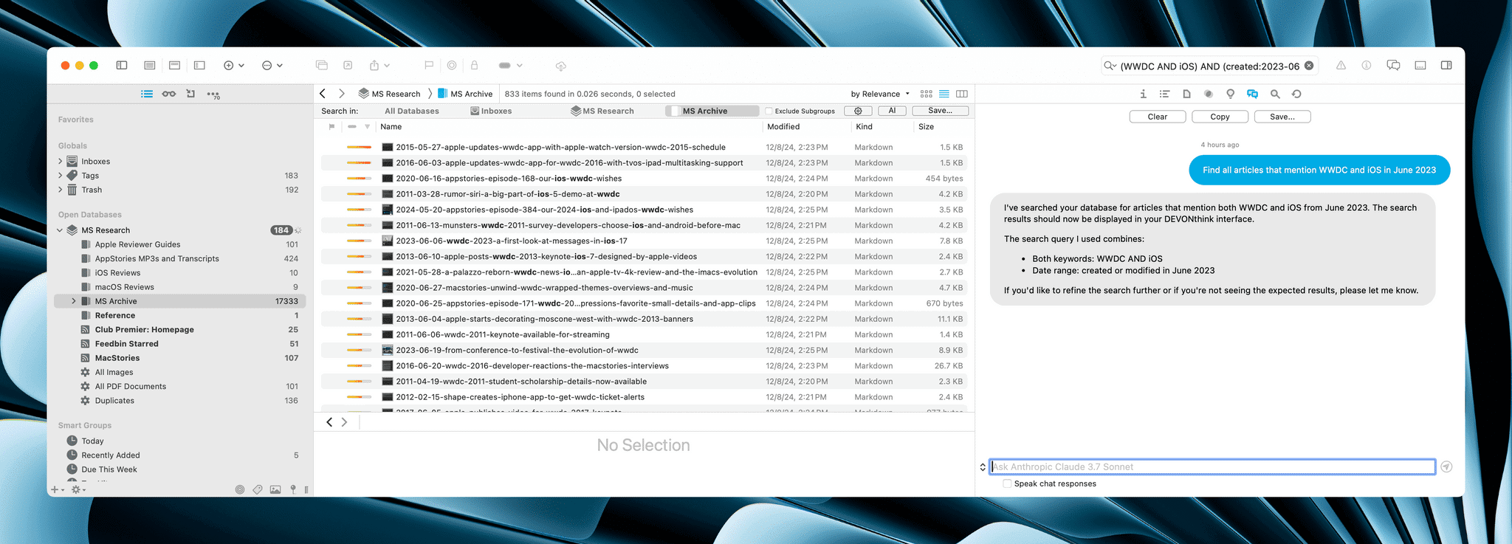Click the tags filter icon at sidebar bottom

258,489
